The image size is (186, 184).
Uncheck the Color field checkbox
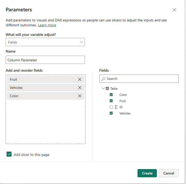click(x=111, y=95)
